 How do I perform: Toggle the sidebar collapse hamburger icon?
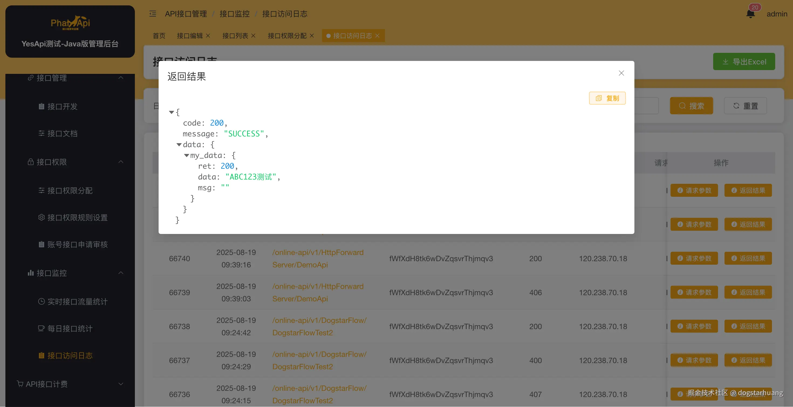click(153, 14)
